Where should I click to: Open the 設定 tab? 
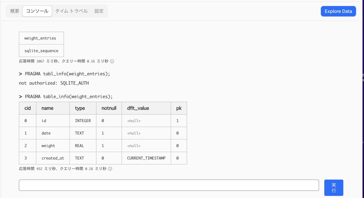(x=99, y=11)
